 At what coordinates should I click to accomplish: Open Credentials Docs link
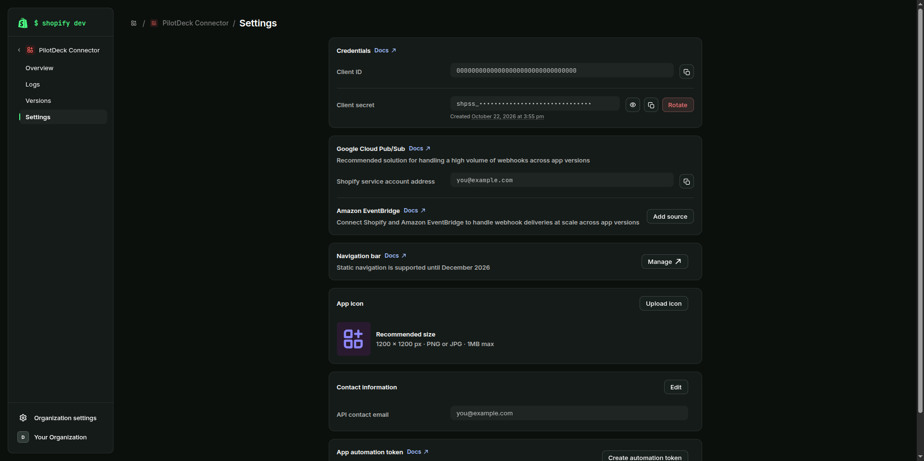click(x=385, y=50)
